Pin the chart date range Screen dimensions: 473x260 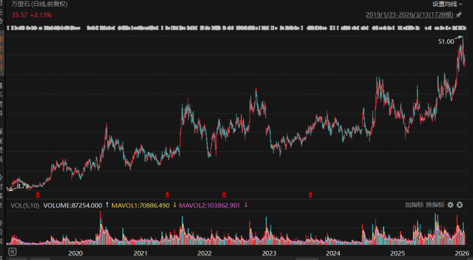[459, 15]
